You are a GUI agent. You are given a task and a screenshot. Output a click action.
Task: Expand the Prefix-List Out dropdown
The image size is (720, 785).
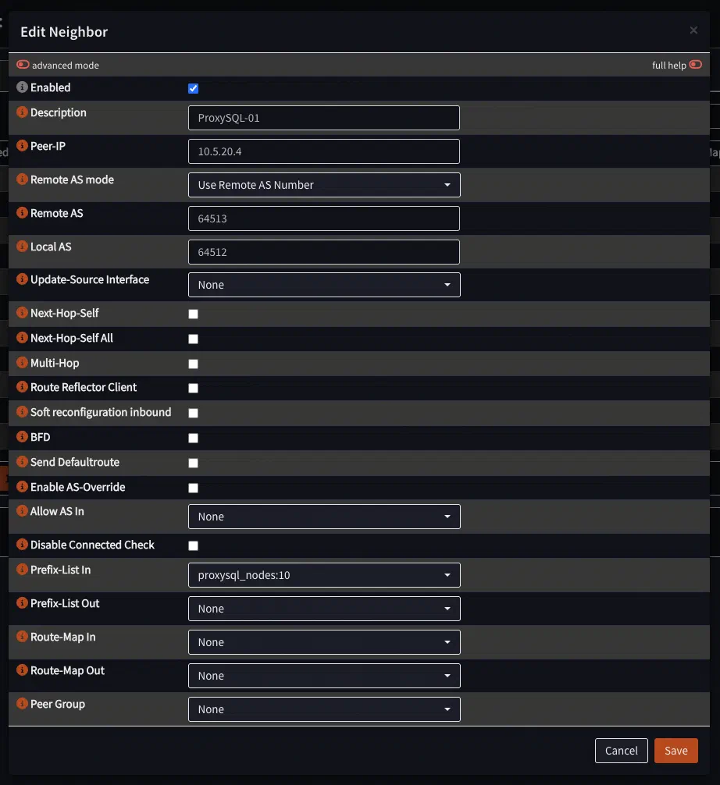click(324, 609)
